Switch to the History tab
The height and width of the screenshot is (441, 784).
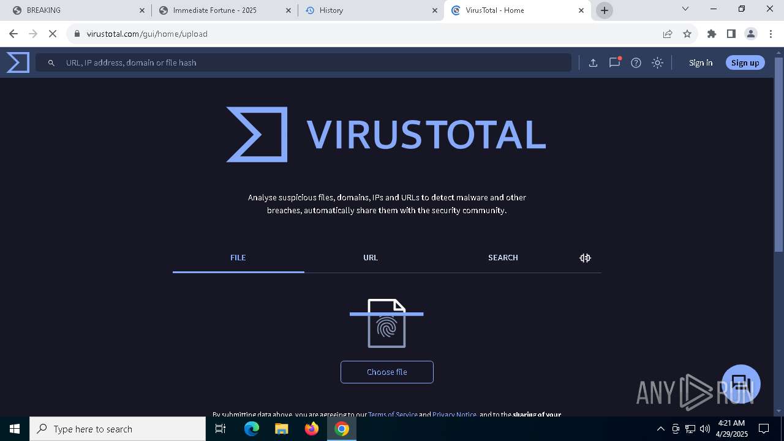point(371,10)
